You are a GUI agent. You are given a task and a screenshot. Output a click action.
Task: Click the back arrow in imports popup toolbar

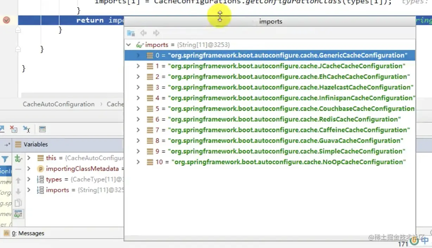point(143,33)
